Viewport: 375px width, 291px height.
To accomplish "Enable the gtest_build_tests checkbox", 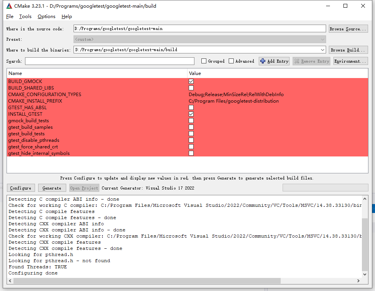I will (191, 134).
